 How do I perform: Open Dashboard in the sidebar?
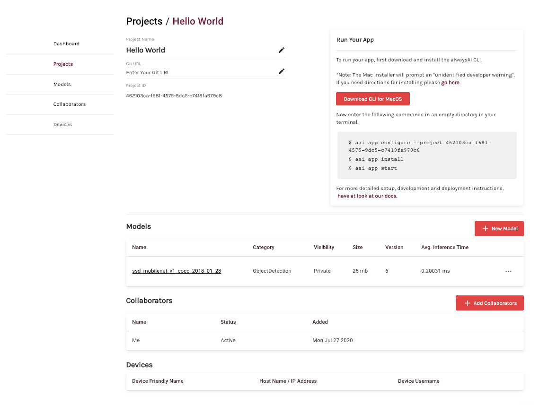[x=66, y=44]
